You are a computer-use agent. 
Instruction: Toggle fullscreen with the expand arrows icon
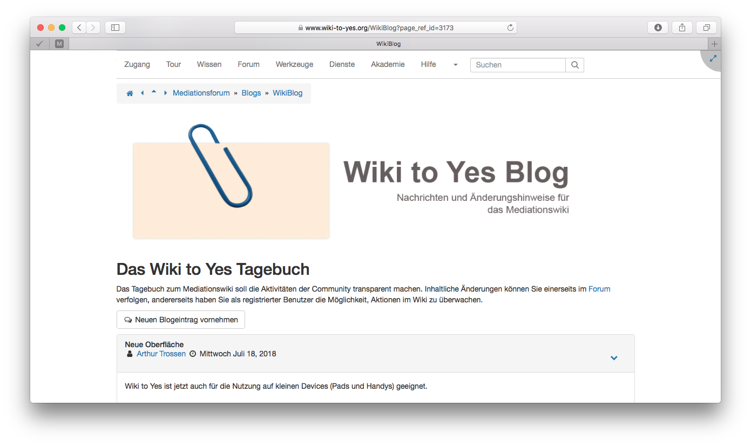[x=713, y=58]
